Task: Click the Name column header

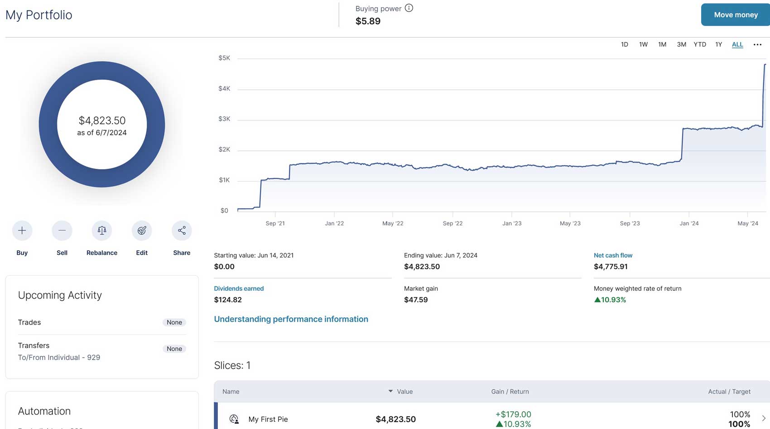Action: (231, 391)
